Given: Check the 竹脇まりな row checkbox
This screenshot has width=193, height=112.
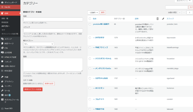Looking at the screenshot, I should 90,109.
